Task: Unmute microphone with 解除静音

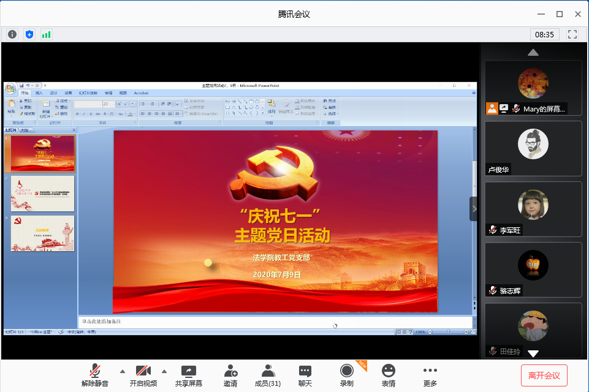Action: (95, 375)
